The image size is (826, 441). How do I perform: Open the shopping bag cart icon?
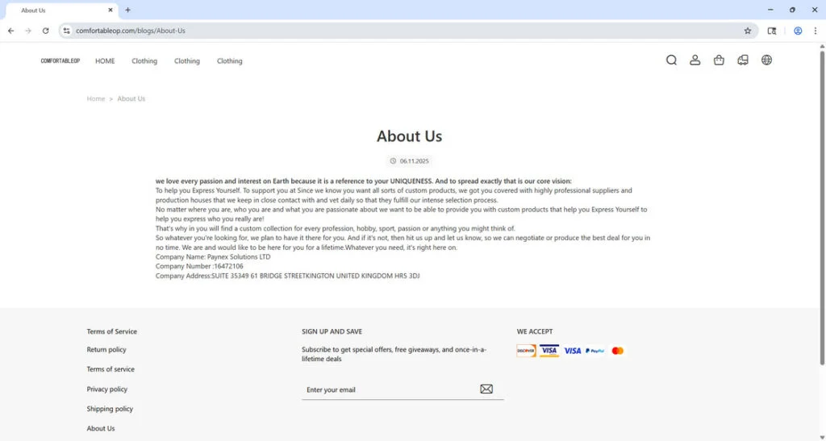tap(719, 60)
